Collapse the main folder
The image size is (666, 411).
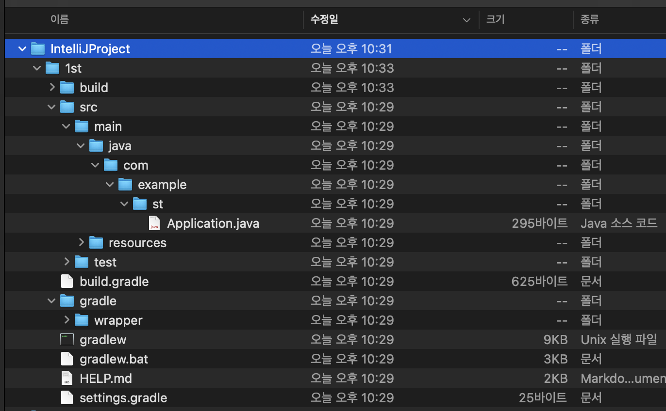(x=66, y=126)
